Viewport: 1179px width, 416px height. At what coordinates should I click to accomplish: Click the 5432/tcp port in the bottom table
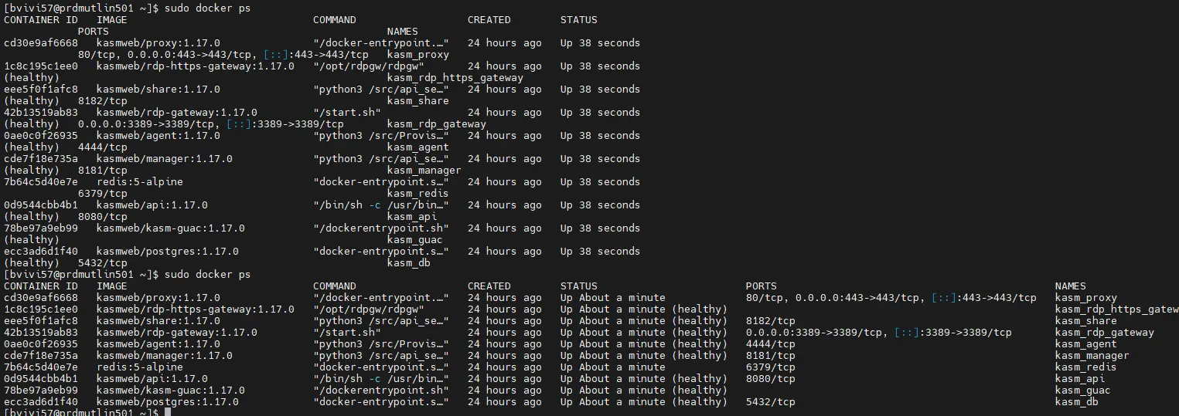770,401
